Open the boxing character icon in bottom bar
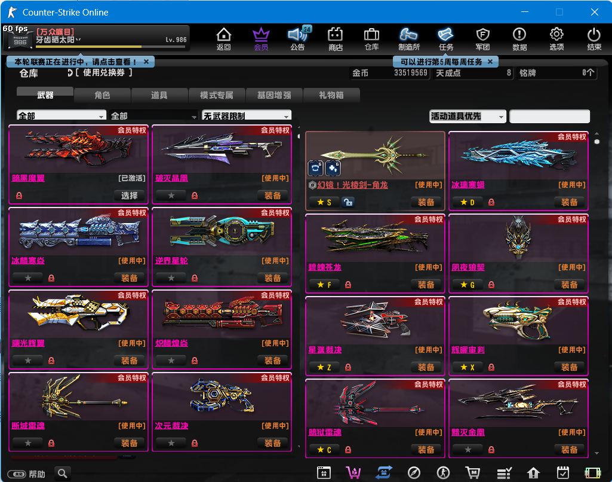Screen dimensions: 612x482 coord(443,473)
